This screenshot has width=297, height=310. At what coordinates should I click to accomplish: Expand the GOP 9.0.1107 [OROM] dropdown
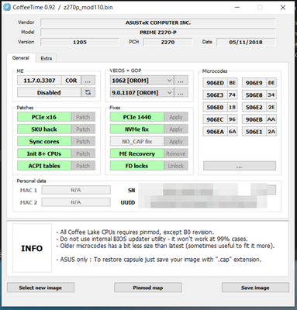[142, 92]
